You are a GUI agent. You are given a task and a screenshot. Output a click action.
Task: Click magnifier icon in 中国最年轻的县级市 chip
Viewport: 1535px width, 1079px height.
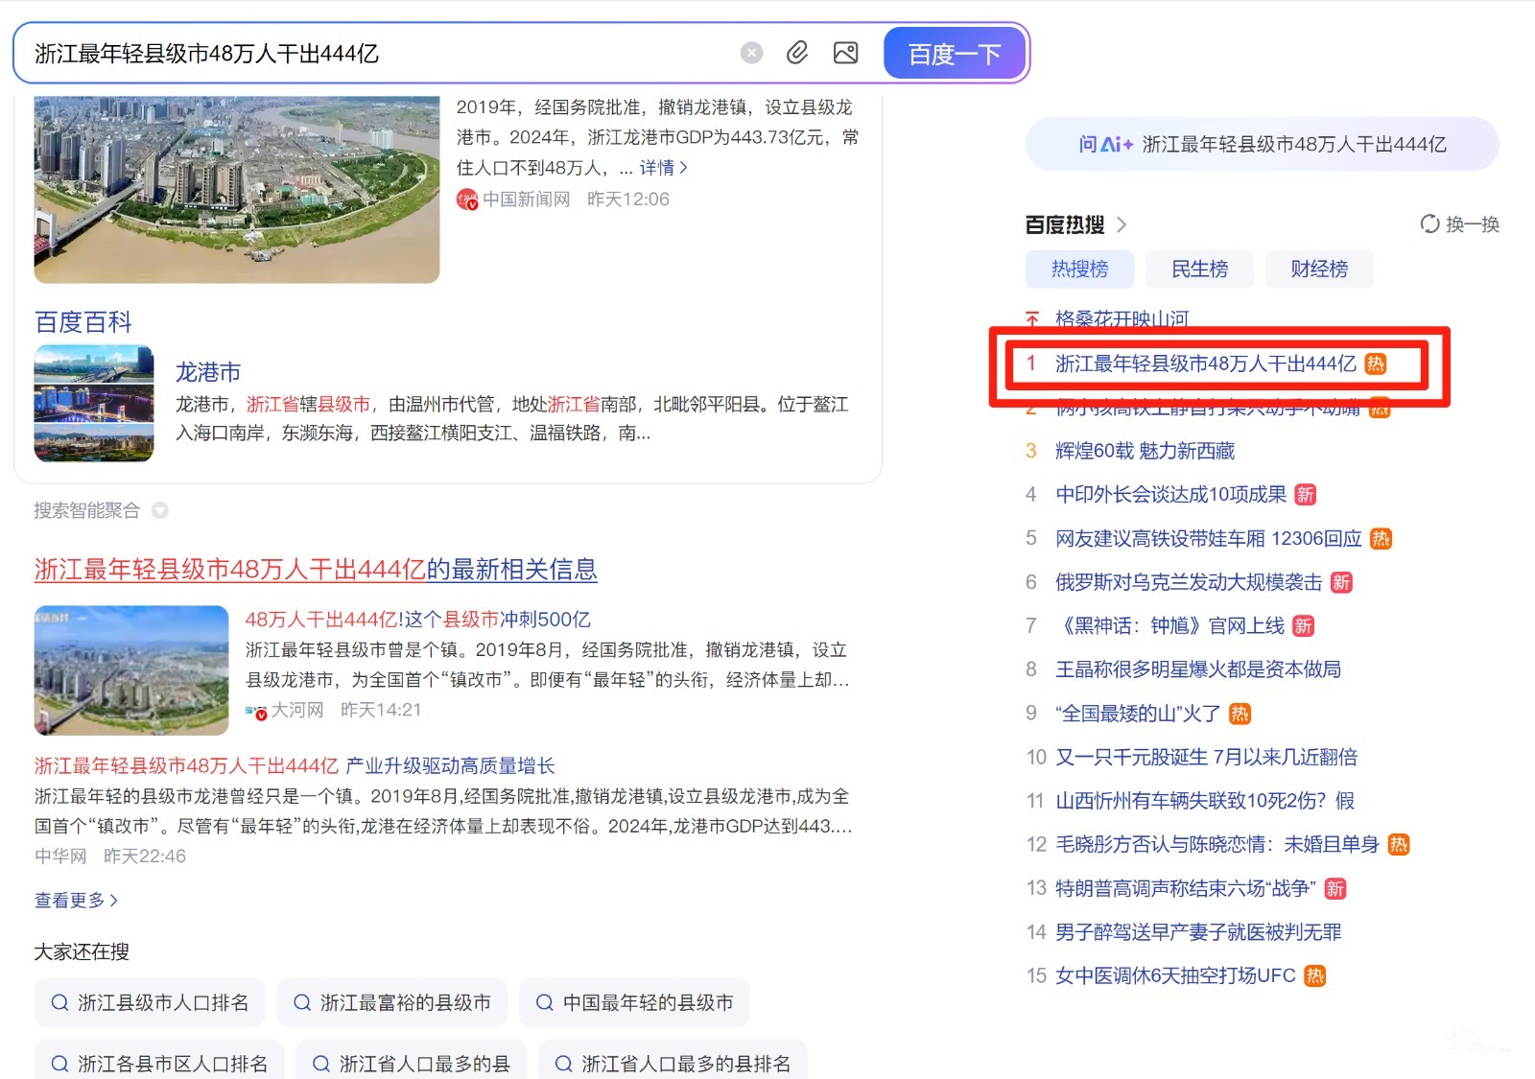(x=544, y=1002)
